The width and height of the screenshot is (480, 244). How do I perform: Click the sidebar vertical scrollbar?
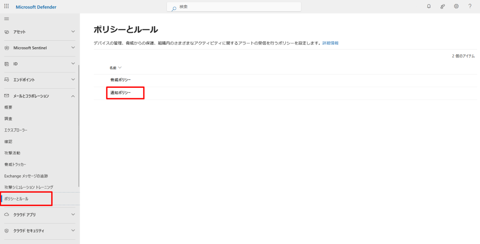[x=79, y=126]
